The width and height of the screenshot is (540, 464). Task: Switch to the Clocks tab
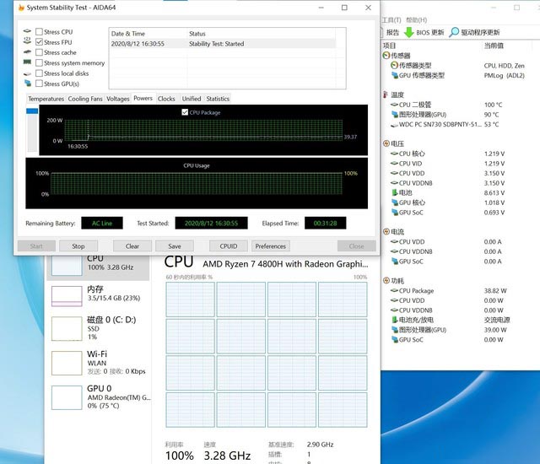coord(166,99)
